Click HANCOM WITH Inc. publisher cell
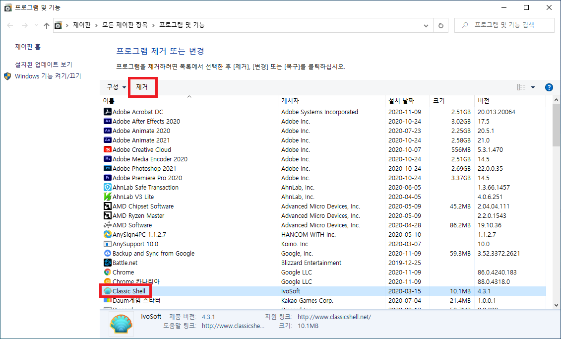The image size is (561, 339). tap(309, 234)
